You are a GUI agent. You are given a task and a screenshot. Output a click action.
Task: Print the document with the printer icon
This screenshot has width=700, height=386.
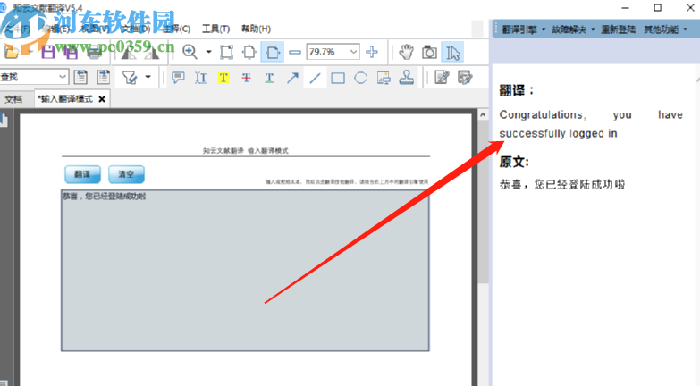pos(94,53)
